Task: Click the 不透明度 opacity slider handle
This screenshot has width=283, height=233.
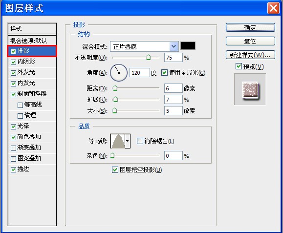Action: pos(149,57)
